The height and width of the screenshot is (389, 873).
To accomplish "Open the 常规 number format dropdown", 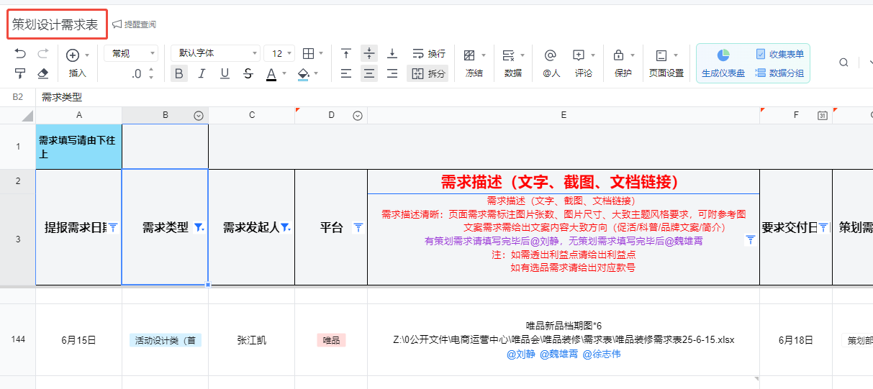I will (x=131, y=53).
